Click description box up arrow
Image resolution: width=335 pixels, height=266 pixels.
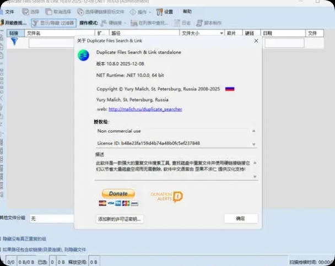(x=255, y=163)
